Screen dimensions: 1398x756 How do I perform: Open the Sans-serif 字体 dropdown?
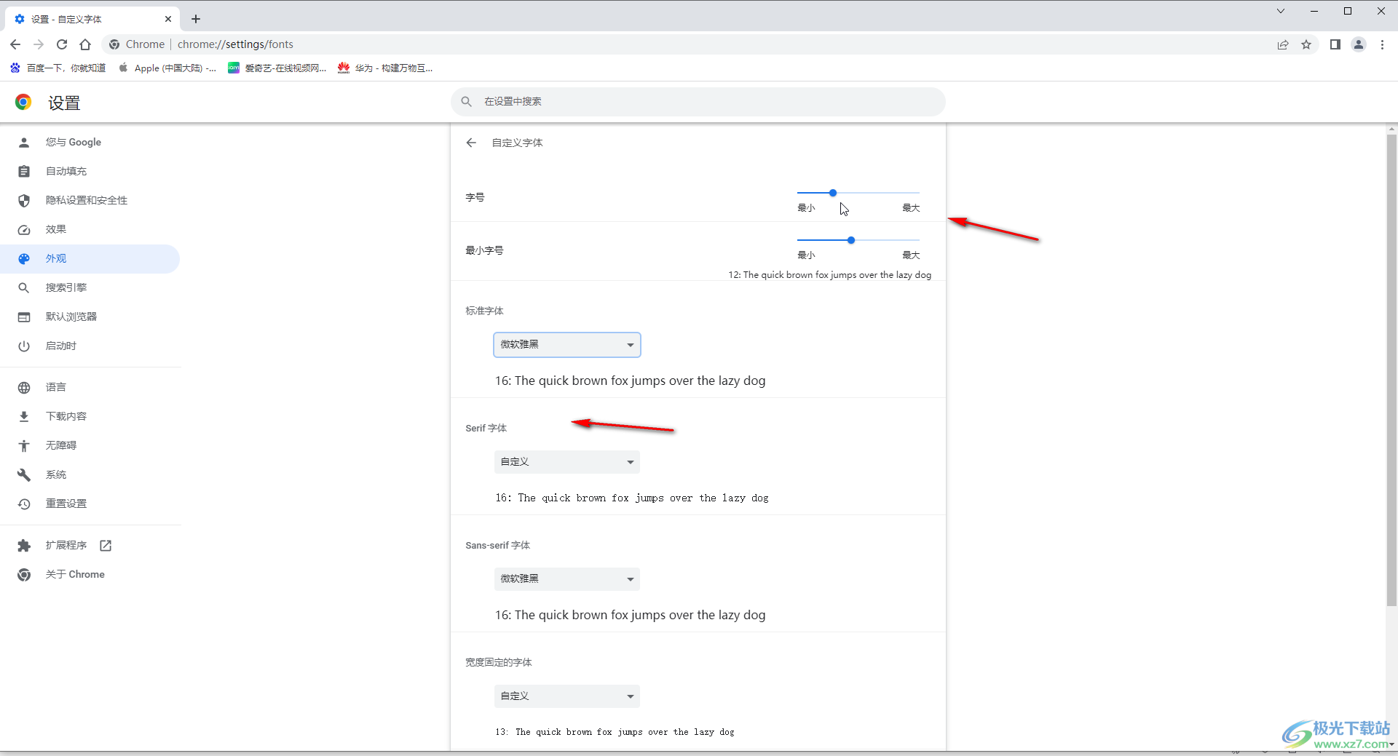[x=566, y=579]
